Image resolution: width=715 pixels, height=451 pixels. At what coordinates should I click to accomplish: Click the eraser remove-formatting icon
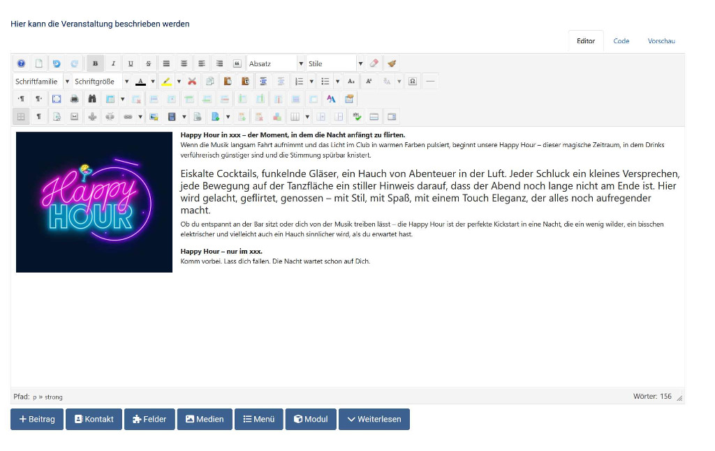[x=374, y=63]
